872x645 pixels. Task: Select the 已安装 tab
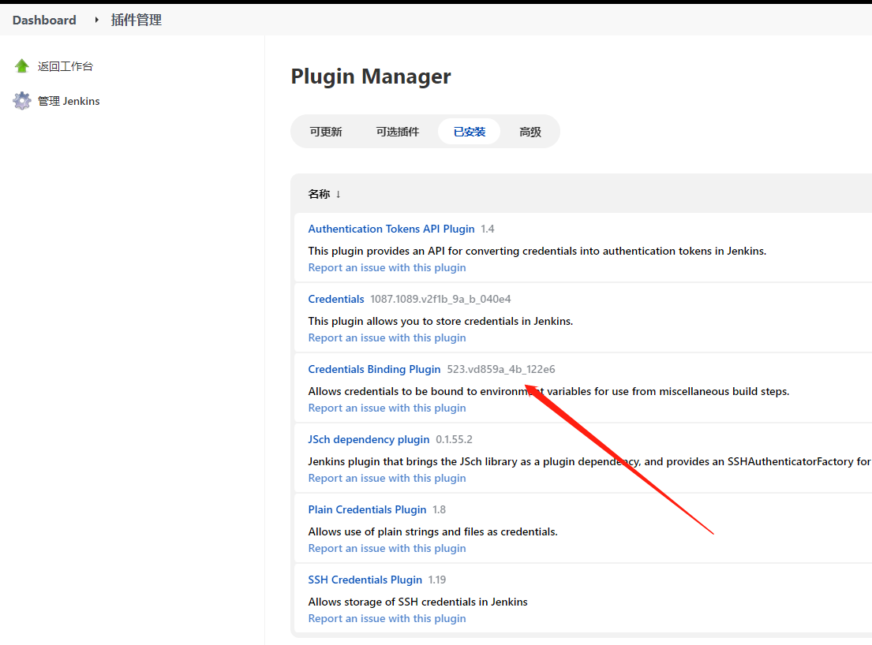(470, 132)
